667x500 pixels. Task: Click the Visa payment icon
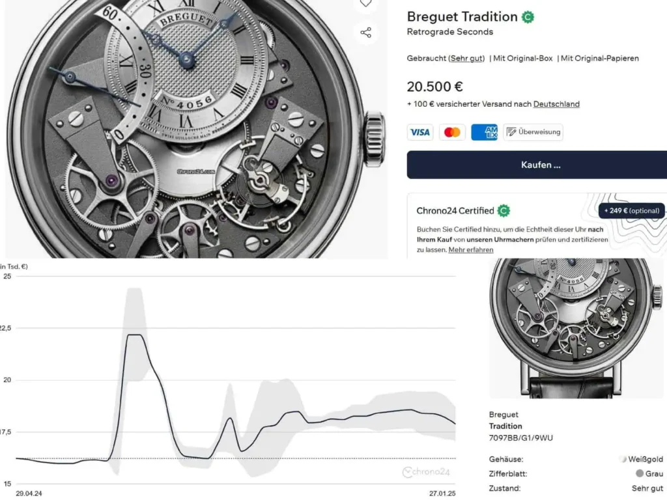(420, 132)
